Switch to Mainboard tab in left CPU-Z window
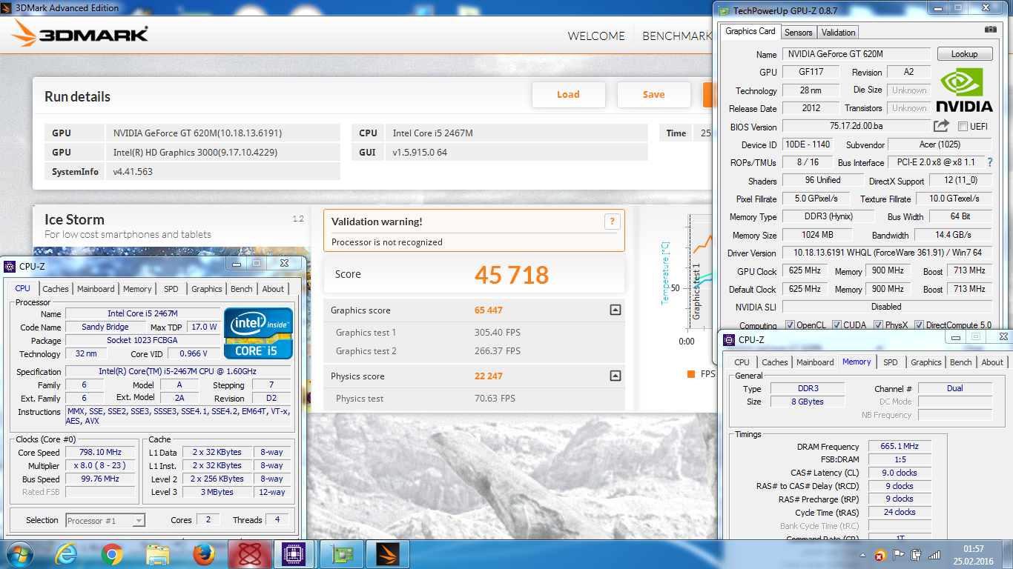The height and width of the screenshot is (569, 1013). tap(96, 289)
